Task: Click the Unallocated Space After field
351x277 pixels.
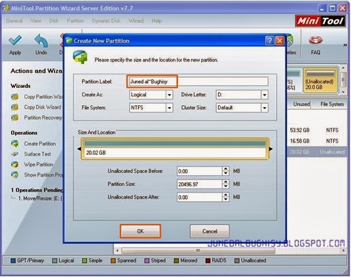Action: (200, 197)
